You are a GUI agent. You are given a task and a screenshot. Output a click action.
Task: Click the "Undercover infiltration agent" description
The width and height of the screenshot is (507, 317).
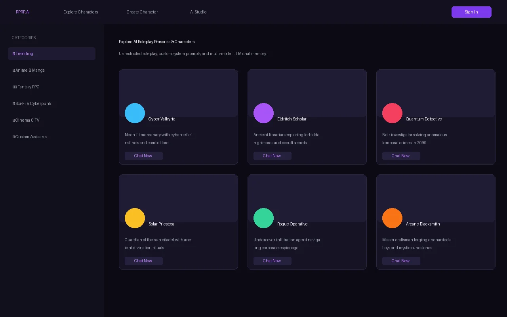pyautogui.click(x=287, y=244)
